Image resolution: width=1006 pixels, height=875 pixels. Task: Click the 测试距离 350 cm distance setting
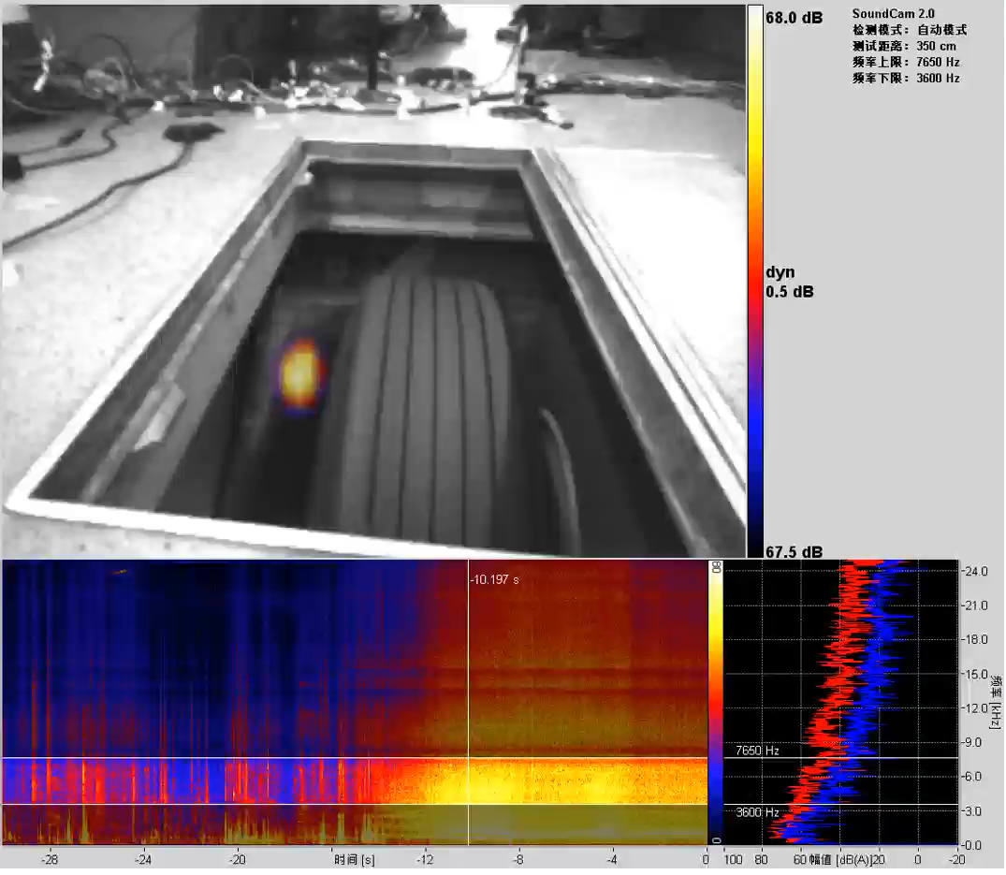click(x=902, y=46)
